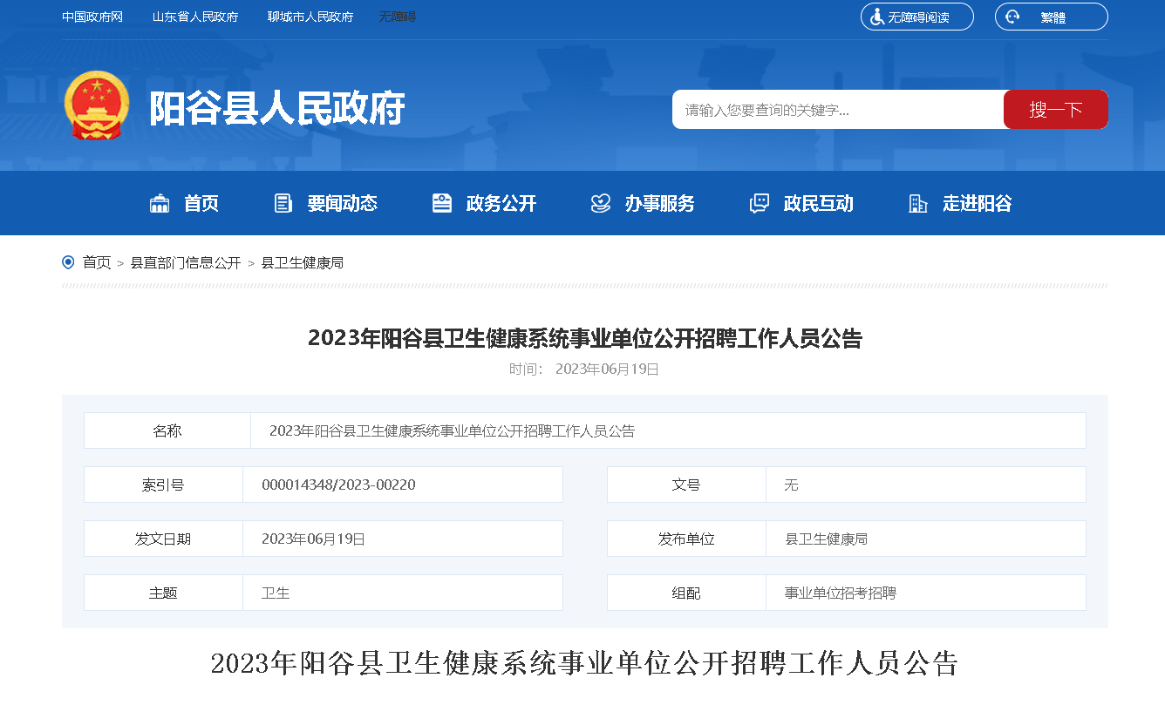This screenshot has width=1165, height=705.
Task: Switch to traditional Chinese with 繁體 button
Action: pos(1052,17)
